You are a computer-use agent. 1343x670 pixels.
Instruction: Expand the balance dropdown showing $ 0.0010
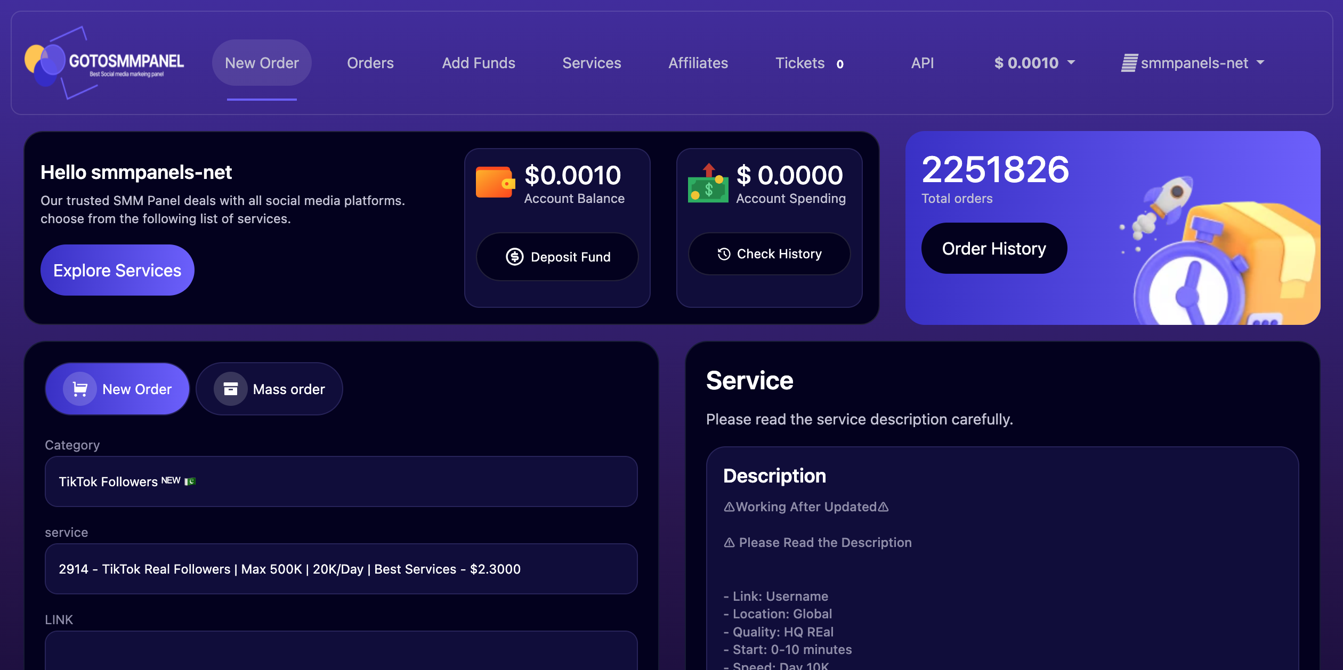click(1034, 63)
